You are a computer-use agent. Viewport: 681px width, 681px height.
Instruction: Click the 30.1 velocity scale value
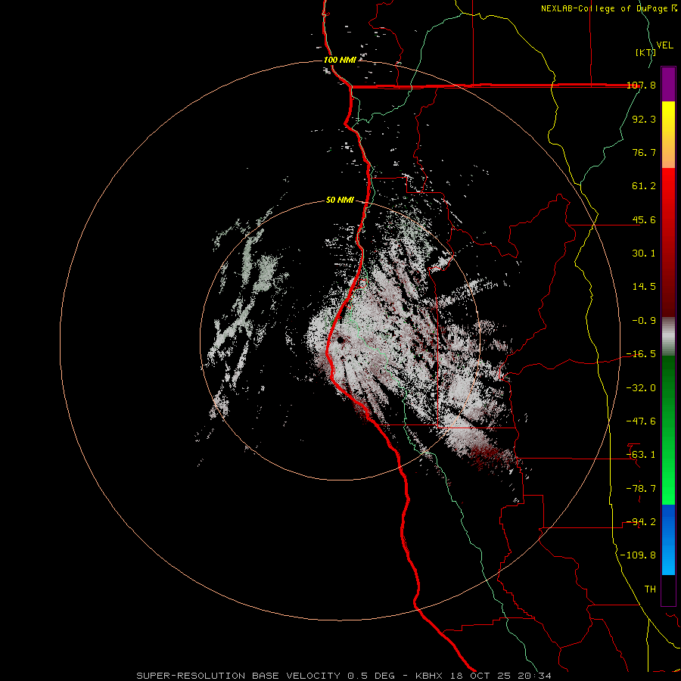[644, 253]
